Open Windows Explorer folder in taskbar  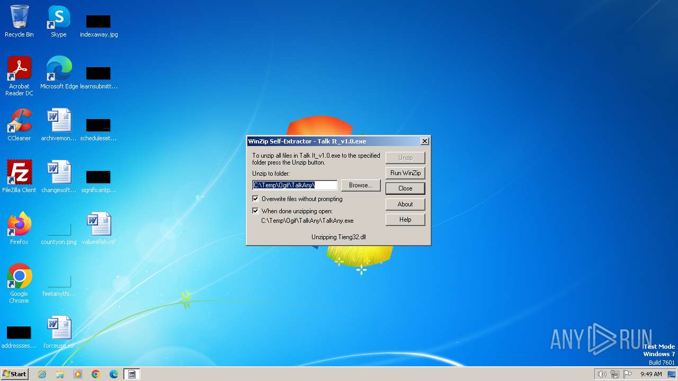(x=60, y=374)
